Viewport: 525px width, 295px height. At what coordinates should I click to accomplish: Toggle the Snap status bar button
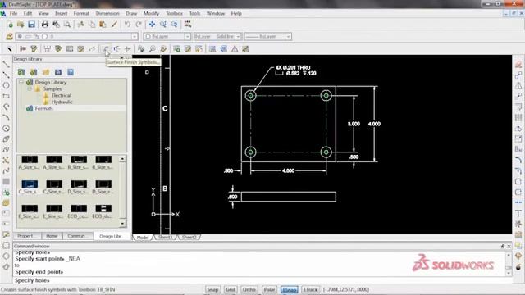click(212, 289)
